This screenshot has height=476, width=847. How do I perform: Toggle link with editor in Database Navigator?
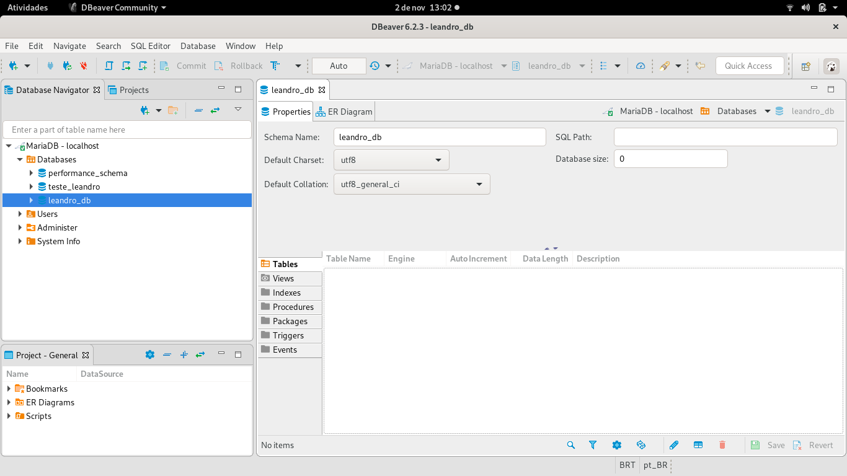[215, 110]
